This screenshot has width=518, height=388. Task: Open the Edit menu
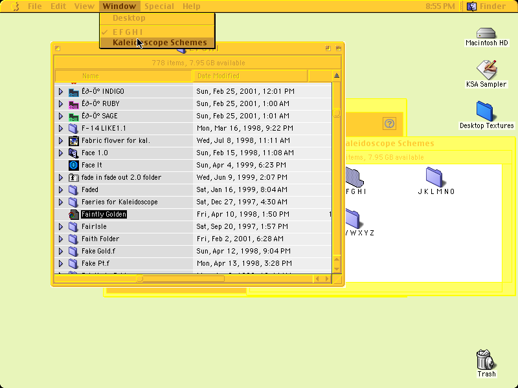point(58,6)
